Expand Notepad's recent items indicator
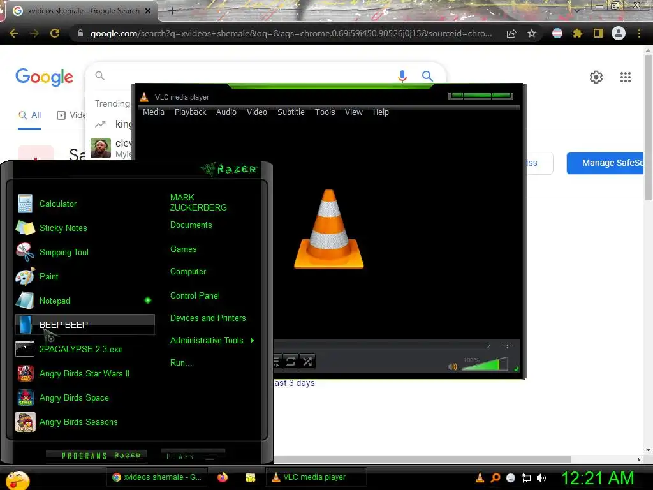 148,301
